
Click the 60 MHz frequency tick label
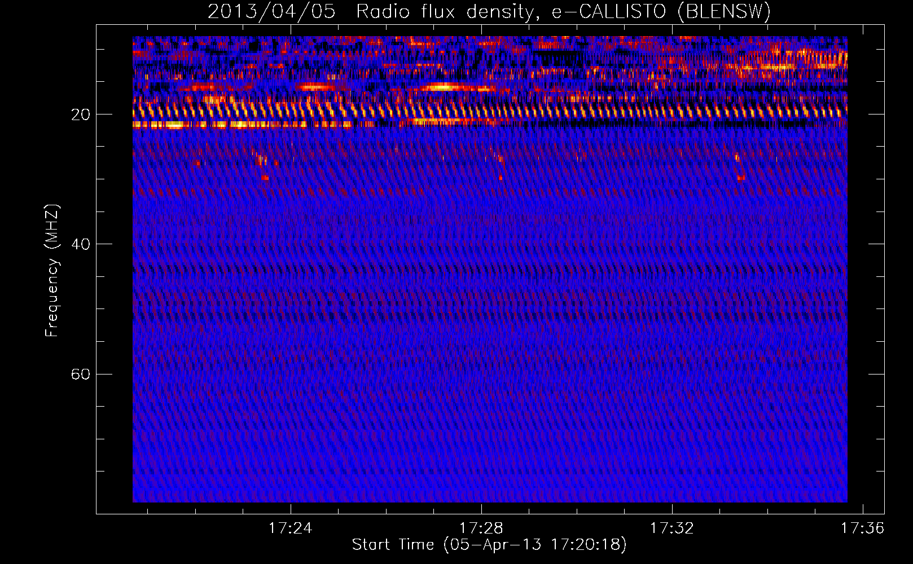point(81,374)
